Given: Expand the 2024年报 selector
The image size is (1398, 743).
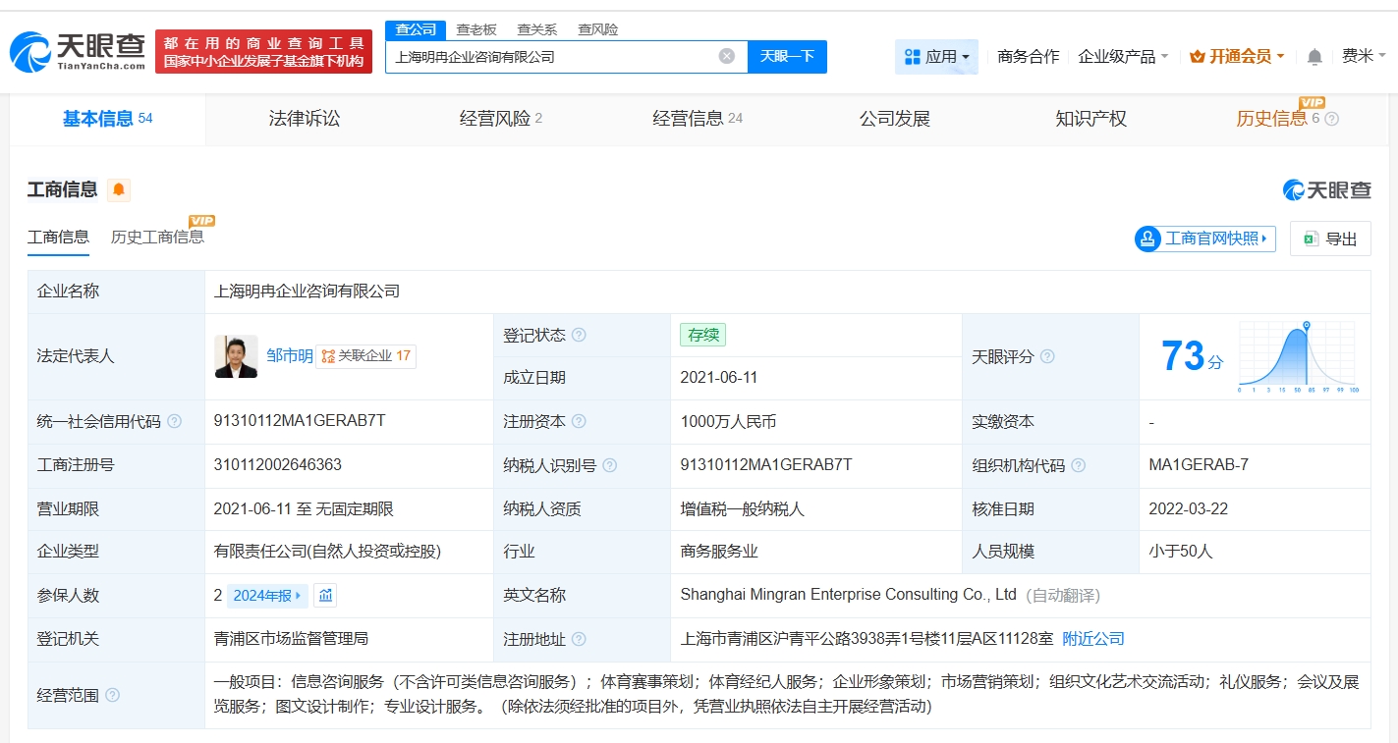Looking at the screenshot, I should pos(267,595).
